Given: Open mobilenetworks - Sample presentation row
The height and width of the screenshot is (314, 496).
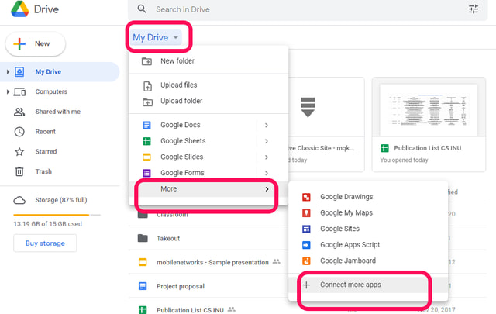Looking at the screenshot, I should pyautogui.click(x=308, y=262).
